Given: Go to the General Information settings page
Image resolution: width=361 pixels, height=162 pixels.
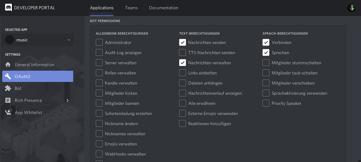Looking at the screenshot, I should click(35, 64).
